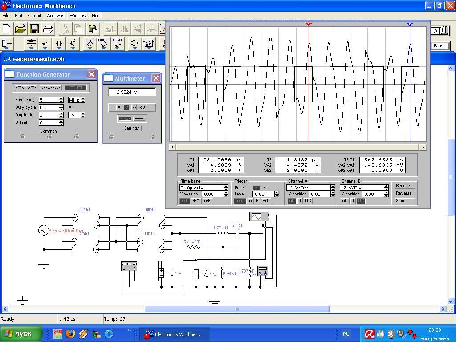Open multimeter Settings
Viewport: 456px width, 342px height.
pos(132,128)
